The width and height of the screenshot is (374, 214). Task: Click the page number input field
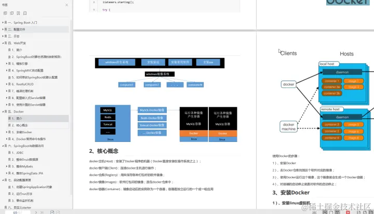click(x=18, y=212)
